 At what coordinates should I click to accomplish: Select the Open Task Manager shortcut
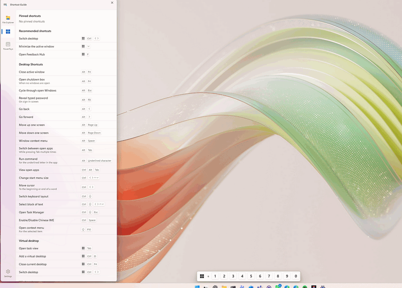coord(66,212)
